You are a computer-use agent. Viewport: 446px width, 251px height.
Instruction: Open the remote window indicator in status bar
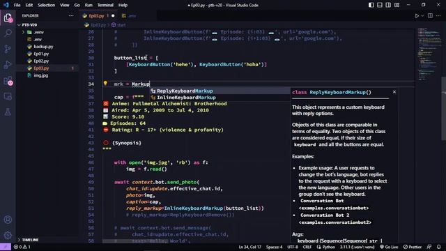[6, 247]
